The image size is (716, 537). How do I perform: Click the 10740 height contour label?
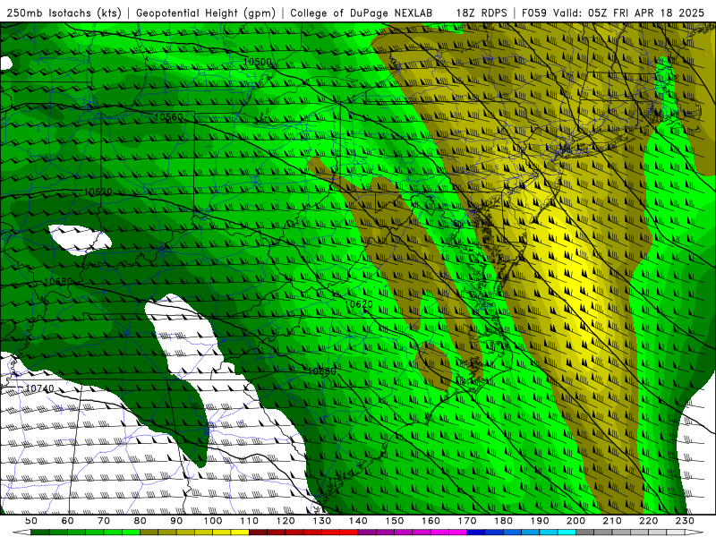point(39,388)
